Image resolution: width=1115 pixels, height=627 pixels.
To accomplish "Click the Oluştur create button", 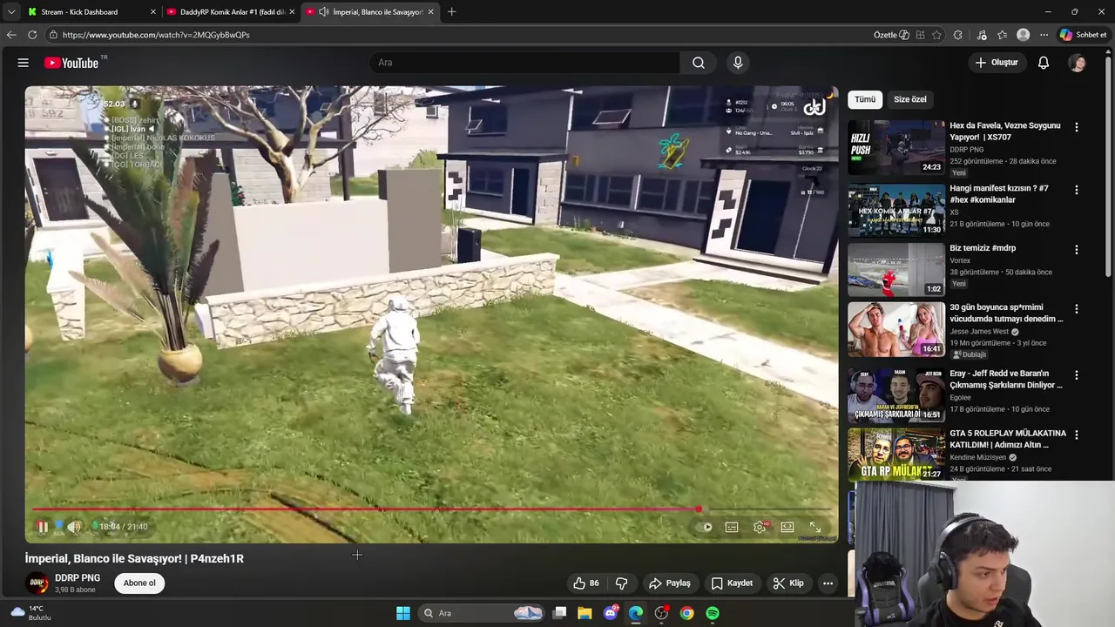I will (997, 63).
